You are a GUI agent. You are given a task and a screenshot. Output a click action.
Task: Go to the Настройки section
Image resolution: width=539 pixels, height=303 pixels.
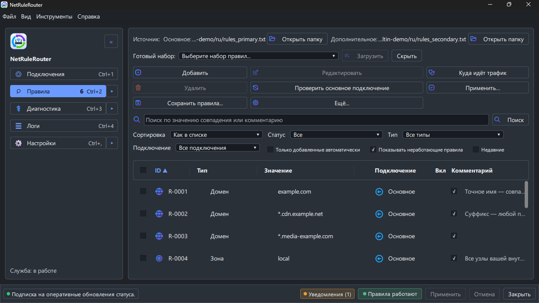pyautogui.click(x=58, y=143)
